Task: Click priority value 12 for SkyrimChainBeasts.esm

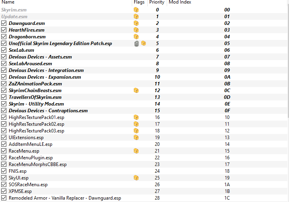Action: (x=157, y=91)
